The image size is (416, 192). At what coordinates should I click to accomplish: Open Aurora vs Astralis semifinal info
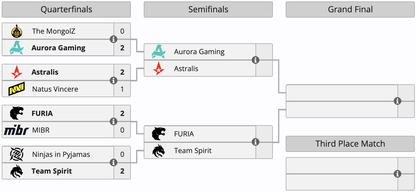click(x=256, y=60)
